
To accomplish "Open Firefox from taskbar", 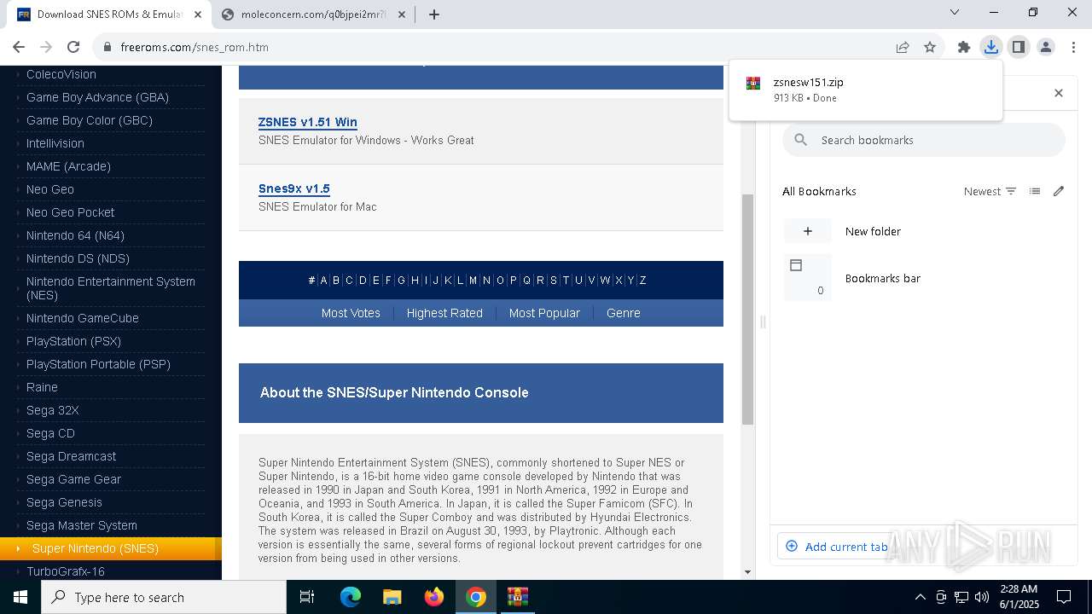I will click(x=434, y=597).
